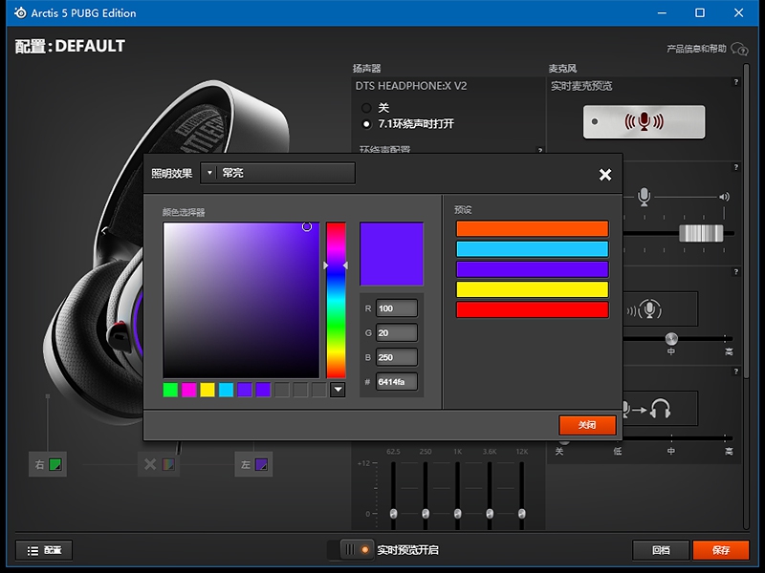This screenshot has width=765, height=573.
Task: Click the microphone noise reduction icon
Action: pos(645,309)
